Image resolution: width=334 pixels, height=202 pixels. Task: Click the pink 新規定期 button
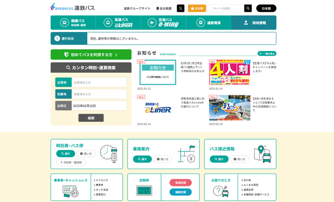[x=180, y=183]
